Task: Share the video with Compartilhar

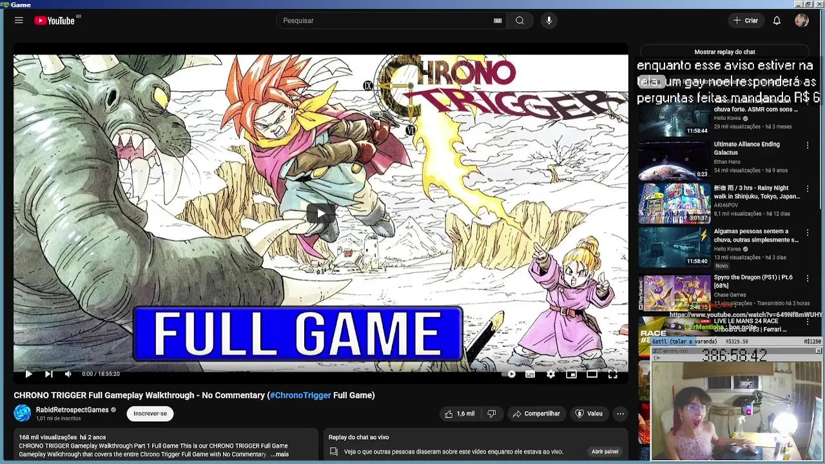Action: (x=536, y=414)
